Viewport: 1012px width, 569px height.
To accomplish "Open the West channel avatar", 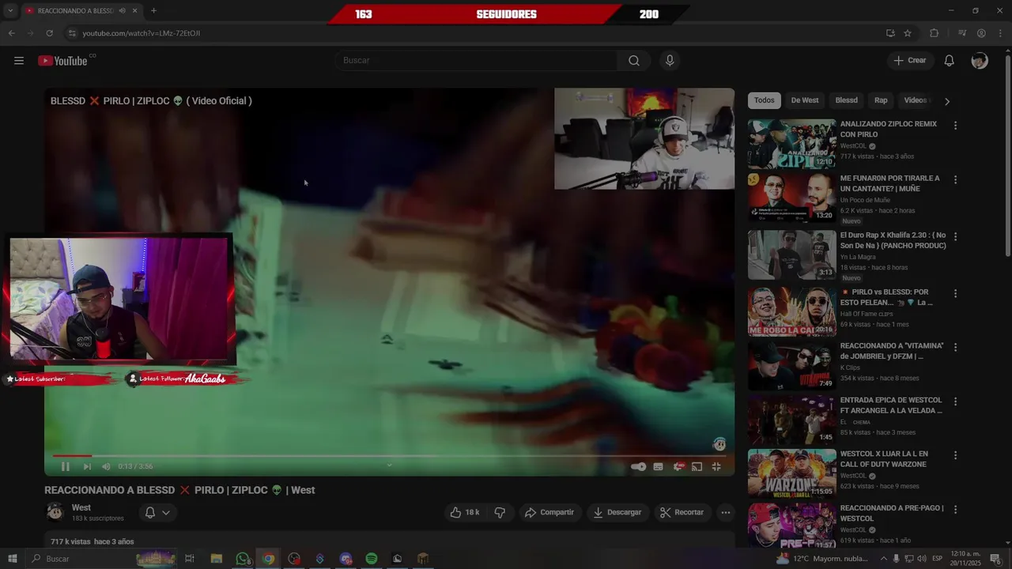I will click(x=55, y=512).
